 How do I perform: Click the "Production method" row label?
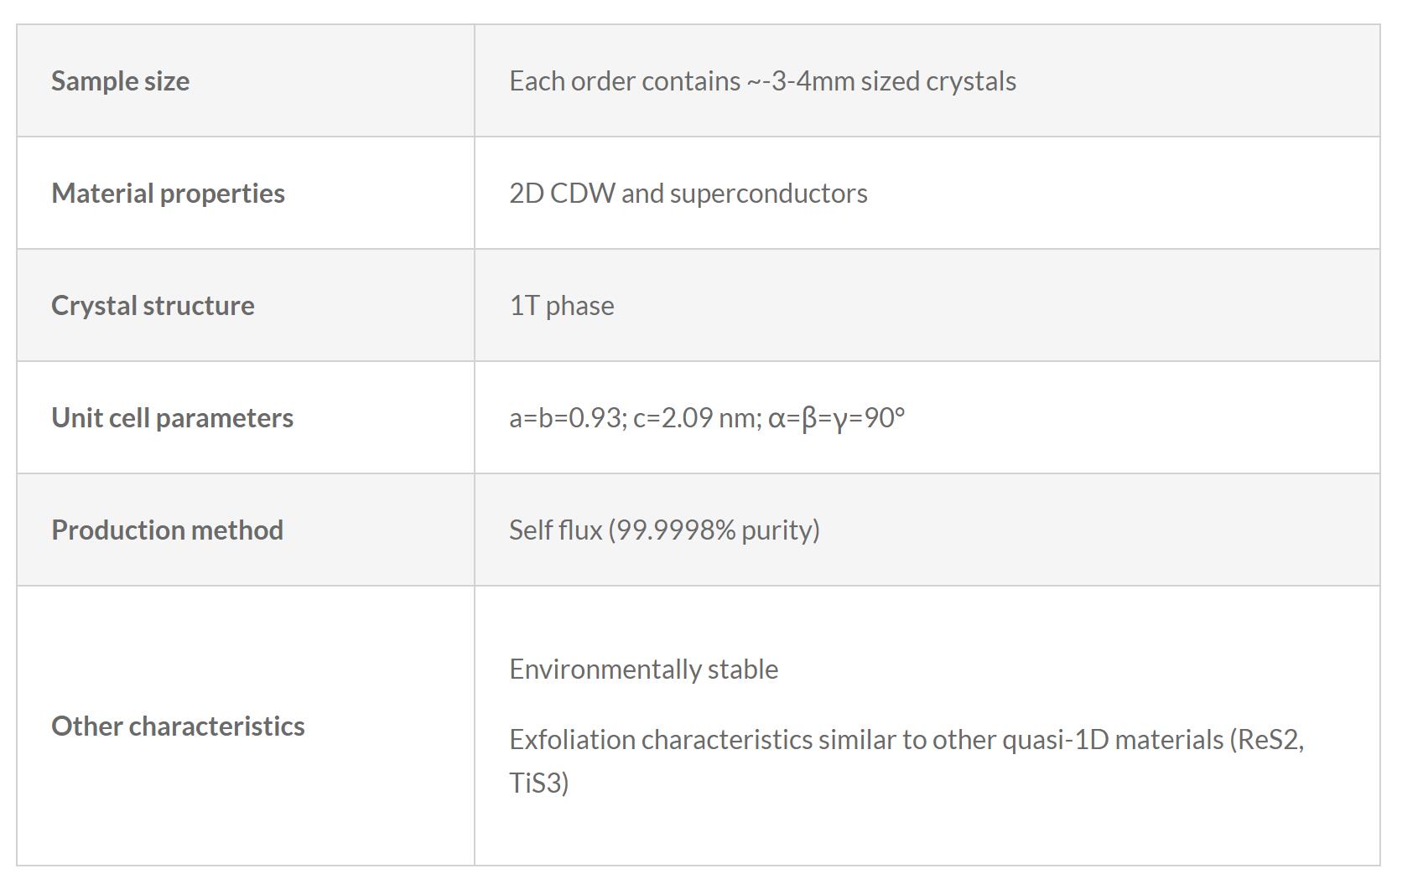(167, 530)
